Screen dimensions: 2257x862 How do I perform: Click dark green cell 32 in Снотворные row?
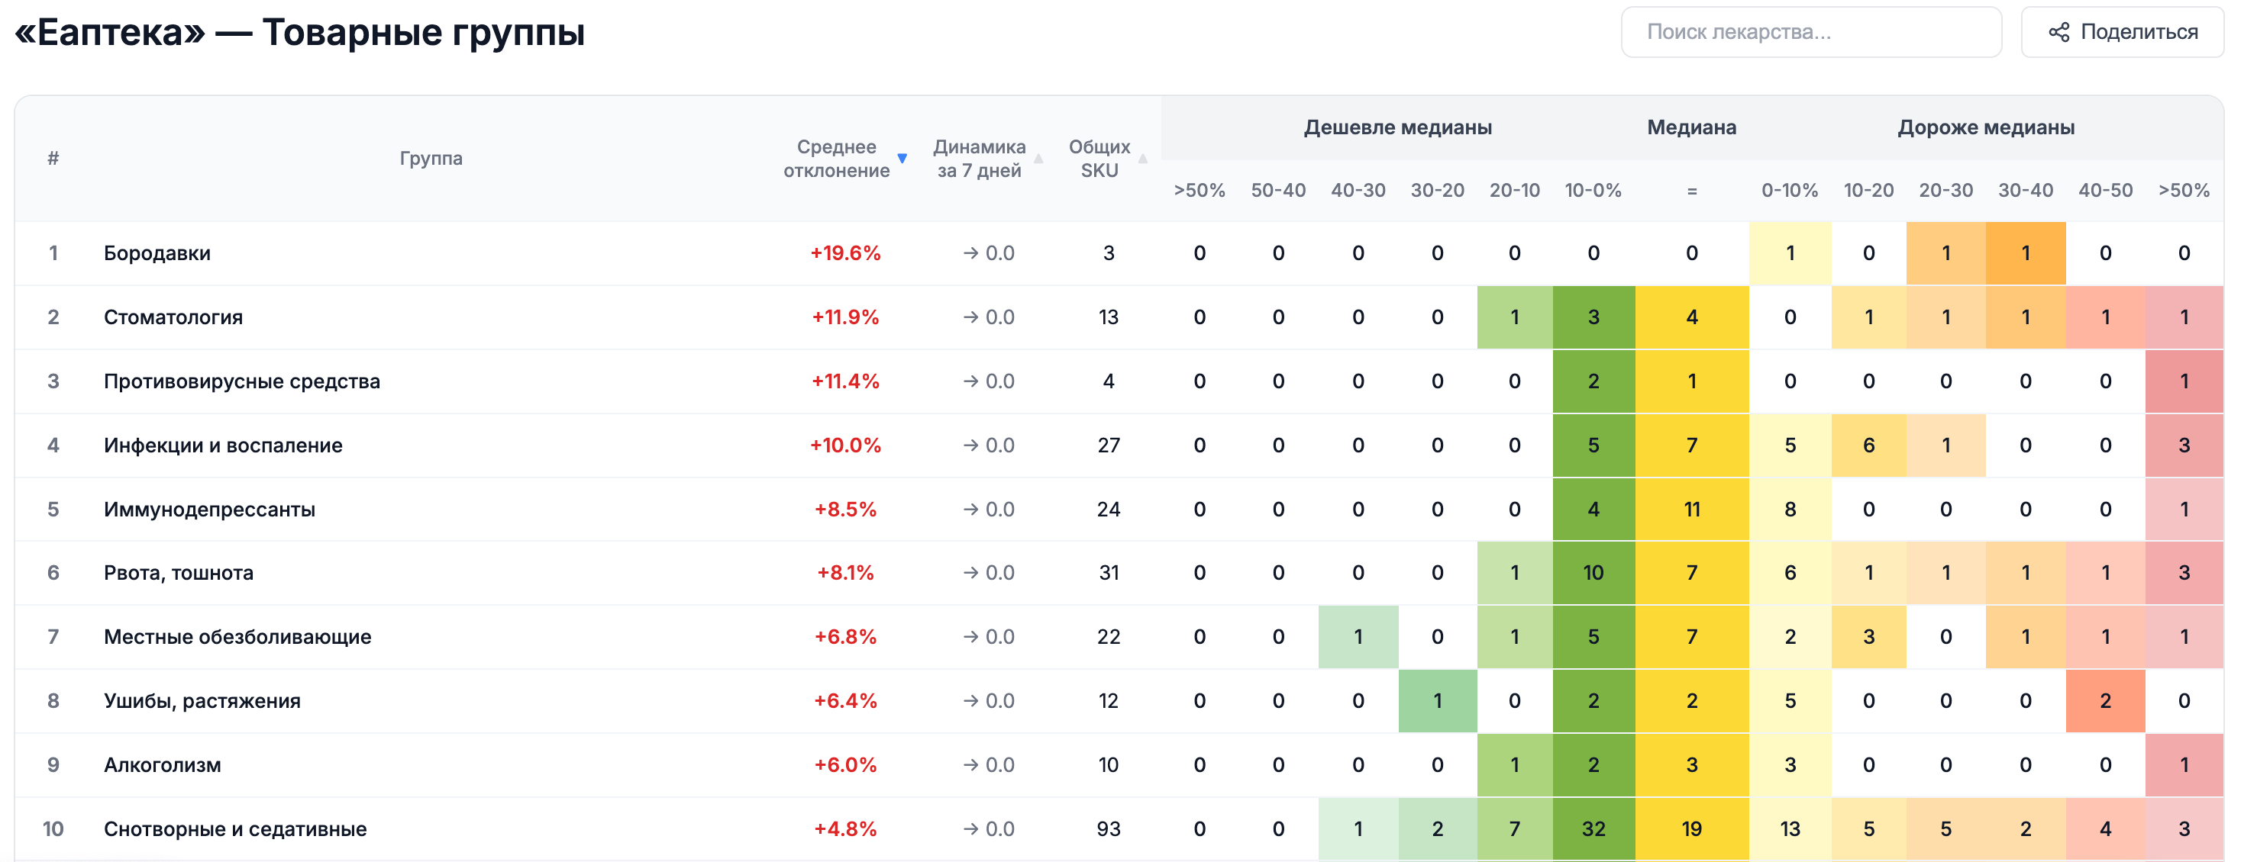(x=1593, y=828)
